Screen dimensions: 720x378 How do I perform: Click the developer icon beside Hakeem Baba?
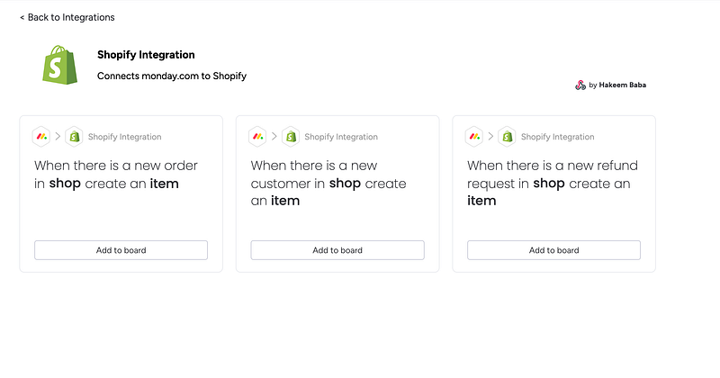pyautogui.click(x=580, y=85)
